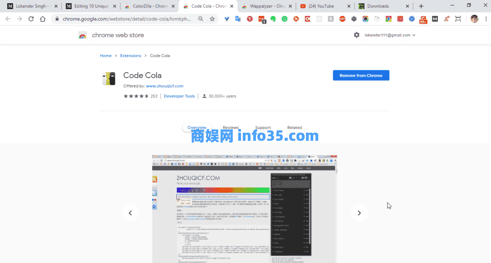Show previous screenshot with left arrow
Viewport: 491px width, 263px height.
[x=130, y=213]
